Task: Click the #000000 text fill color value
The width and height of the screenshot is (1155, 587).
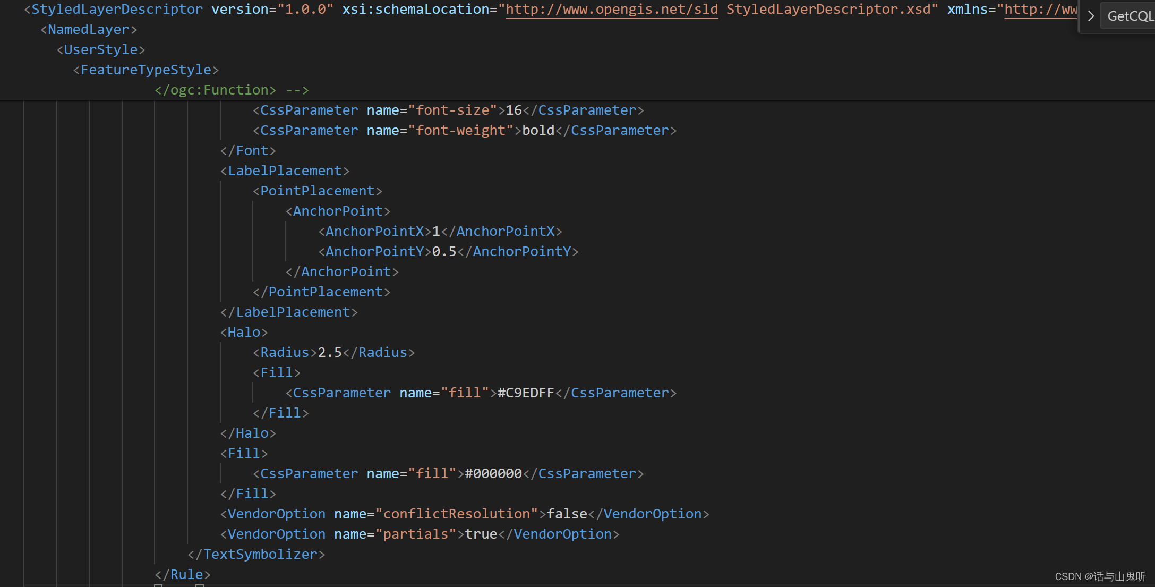Action: [x=493, y=474]
